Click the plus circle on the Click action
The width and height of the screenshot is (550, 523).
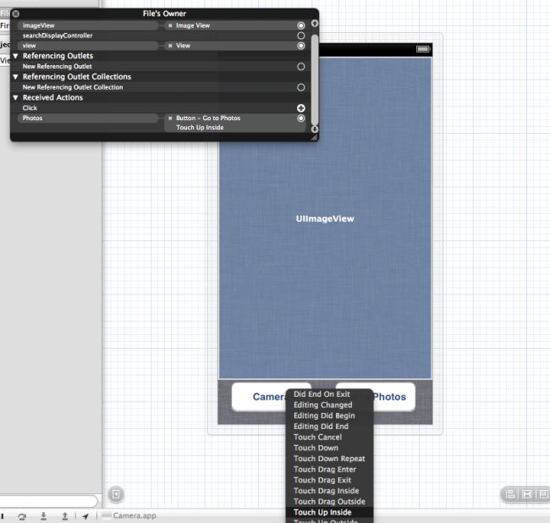pos(300,108)
